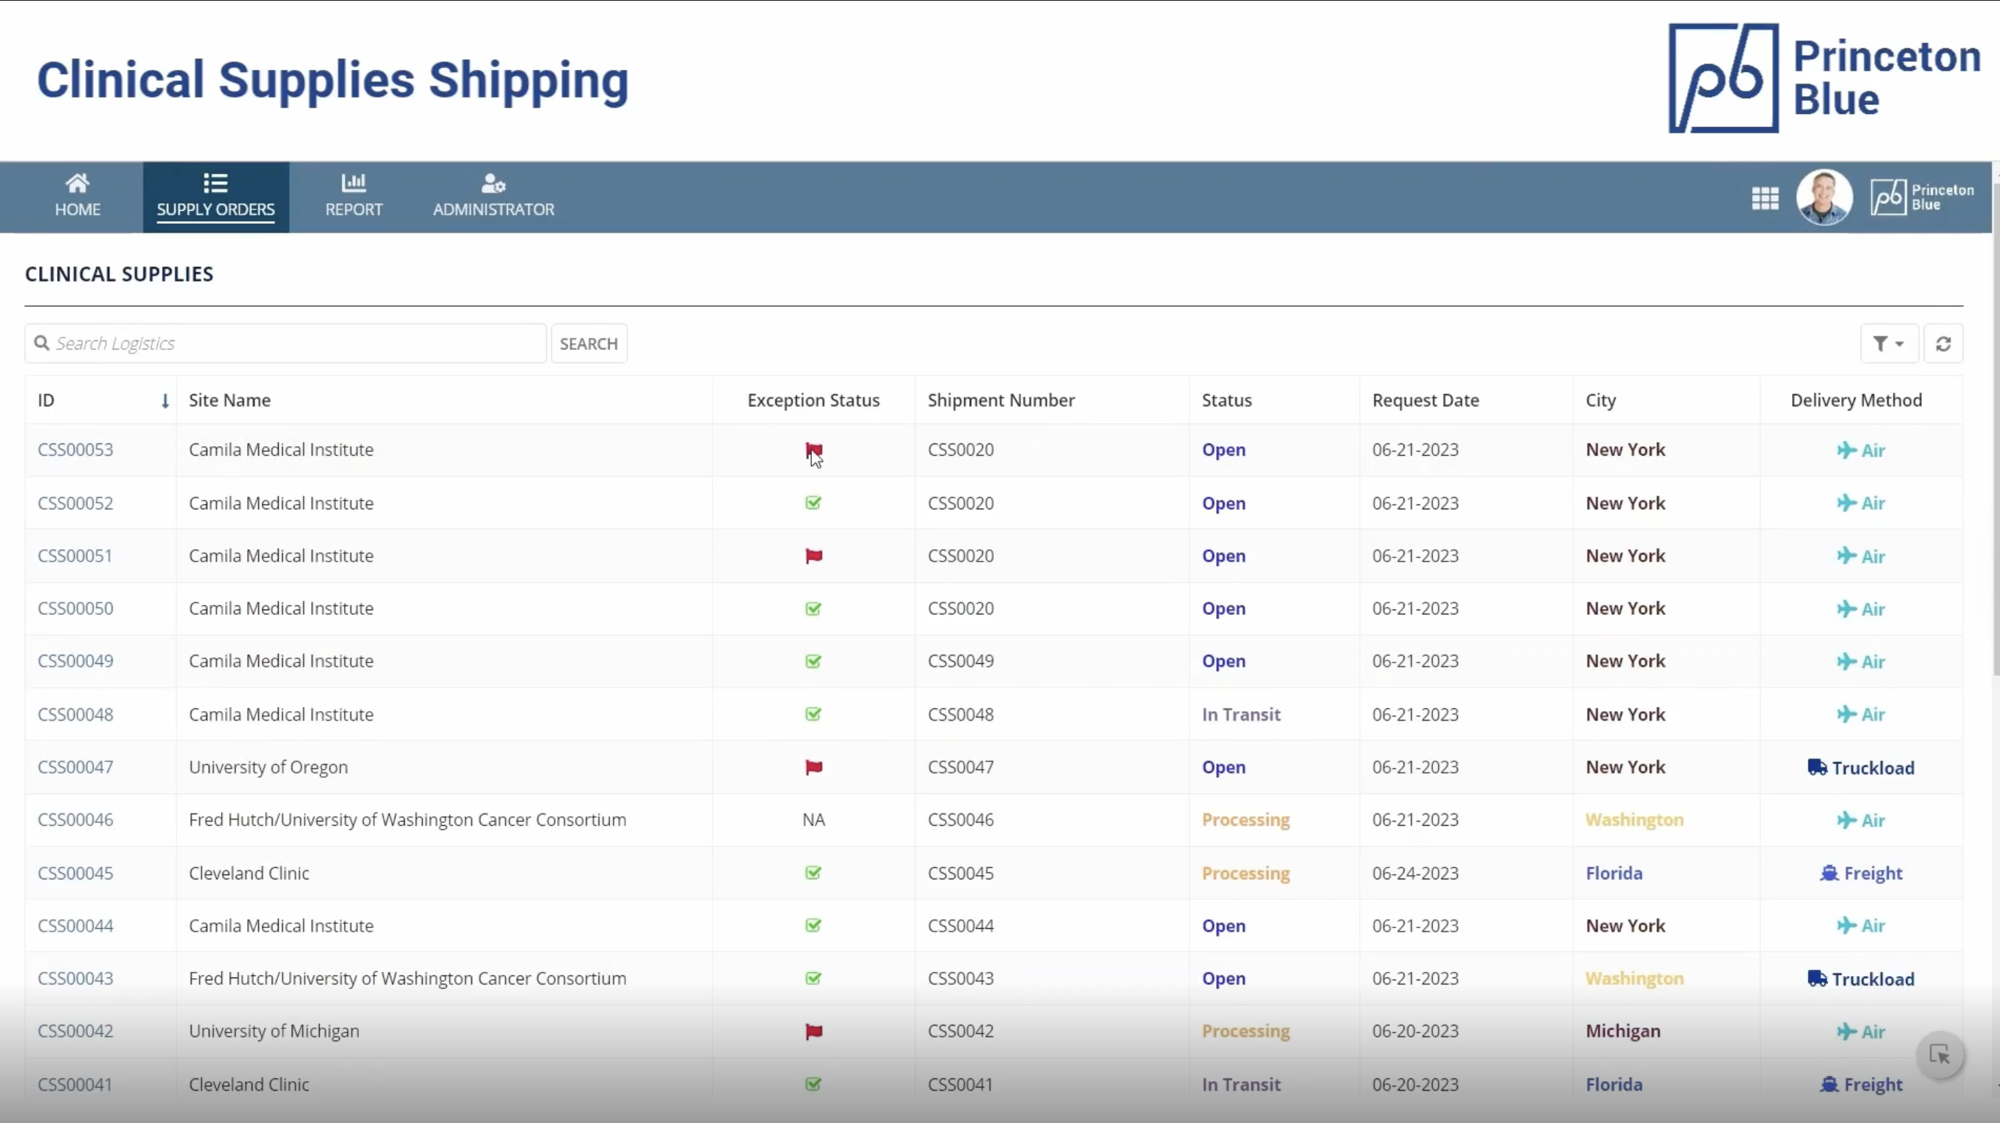
Task: Click the user profile avatar
Action: pos(1824,197)
